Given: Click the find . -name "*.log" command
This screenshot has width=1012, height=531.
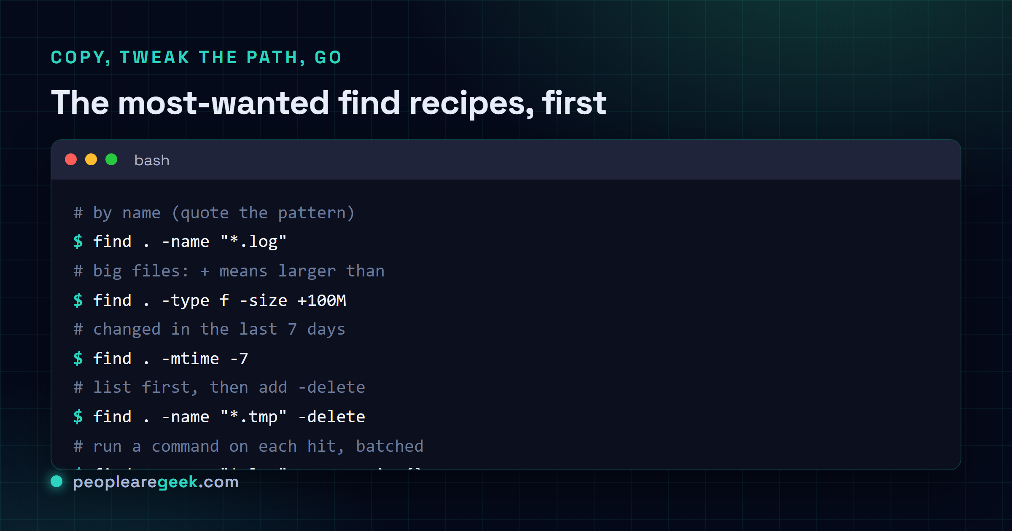Looking at the screenshot, I should (x=190, y=241).
